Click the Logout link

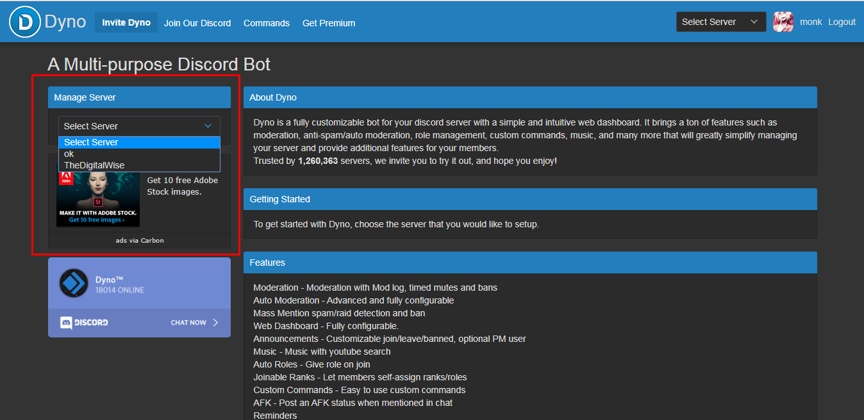[x=842, y=22]
